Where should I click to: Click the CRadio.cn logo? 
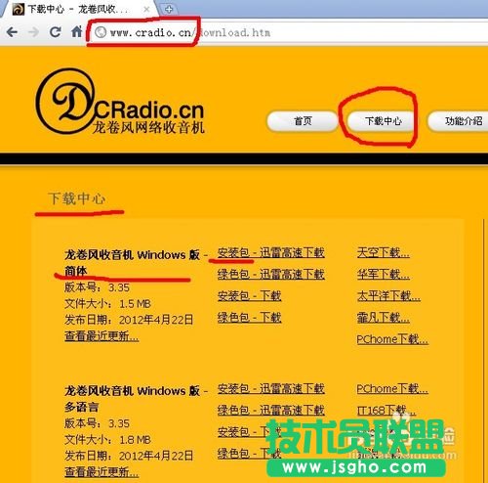point(120,102)
